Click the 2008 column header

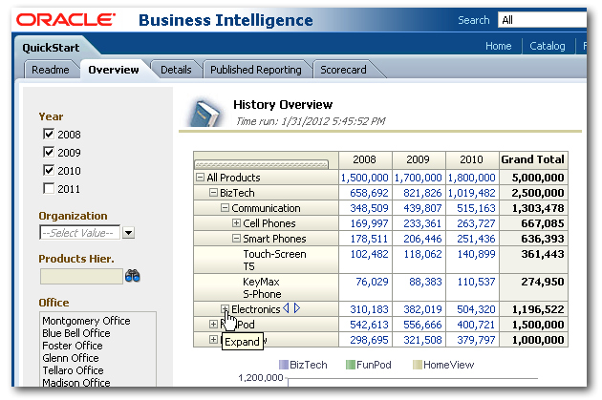coord(364,159)
